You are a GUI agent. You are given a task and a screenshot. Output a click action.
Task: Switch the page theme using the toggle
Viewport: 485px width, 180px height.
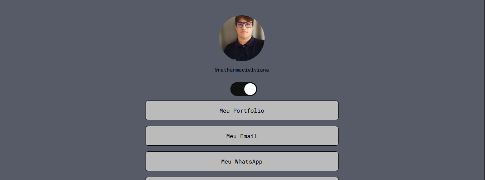click(244, 89)
